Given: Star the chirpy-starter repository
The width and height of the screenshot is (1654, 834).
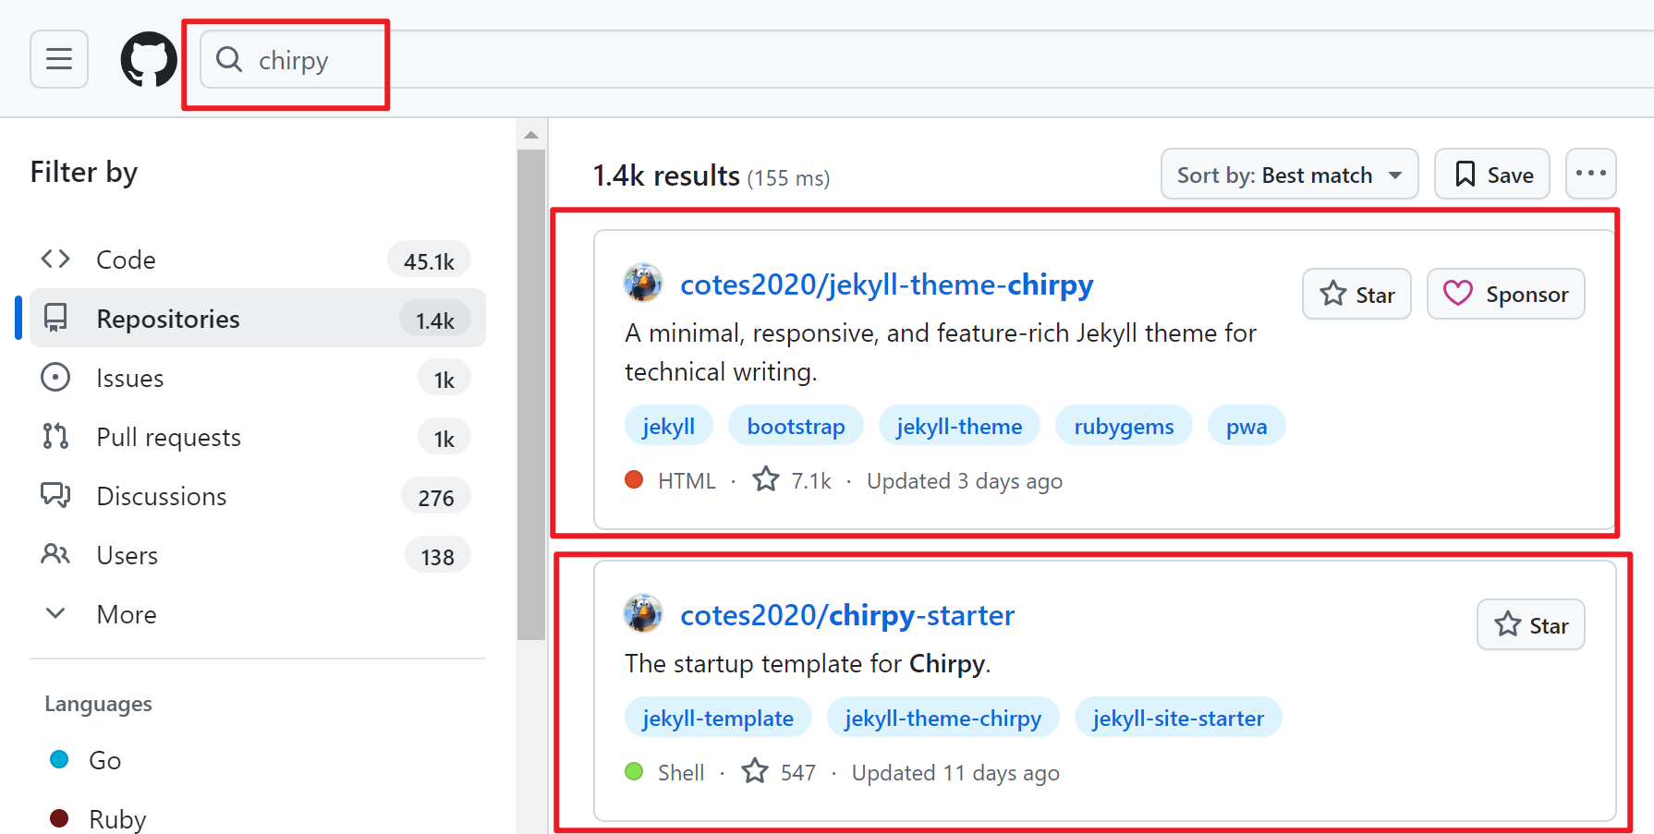Looking at the screenshot, I should (1530, 624).
